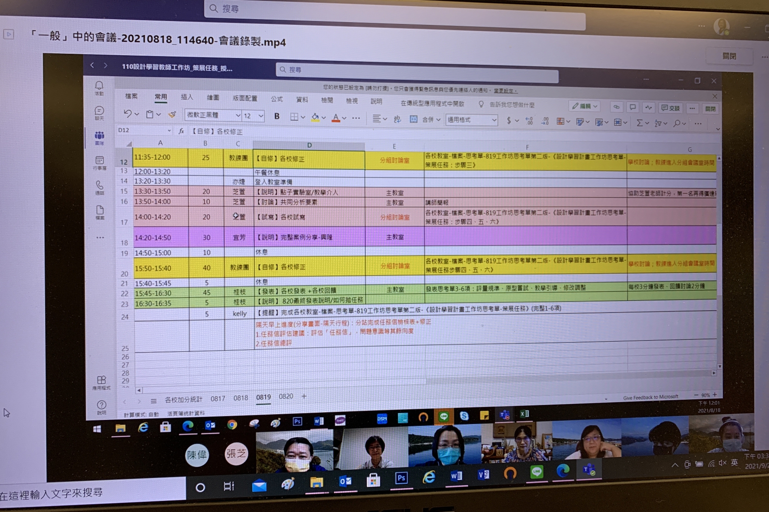Click the Borders grid icon
769x512 pixels.
click(294, 117)
